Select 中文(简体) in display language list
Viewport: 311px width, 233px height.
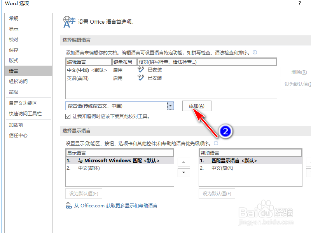coord(120,168)
